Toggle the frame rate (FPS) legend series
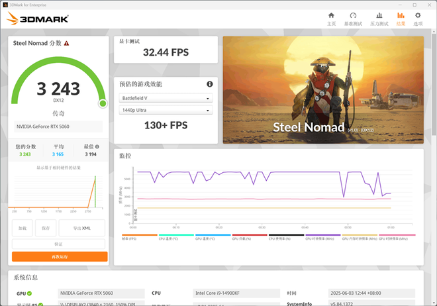Screen dimensions: 437x306 tap(140, 238)
